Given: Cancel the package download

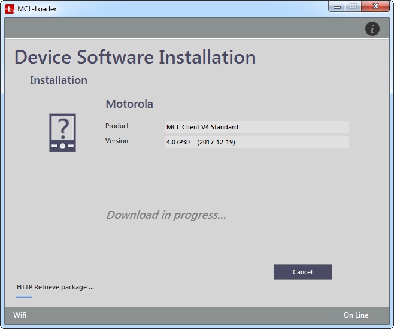Looking at the screenshot, I should [303, 272].
